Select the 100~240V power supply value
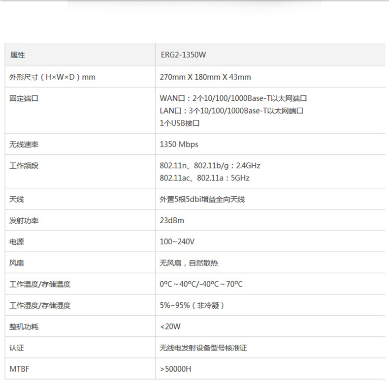Viewport: 389px width, 382px height. 177,242
